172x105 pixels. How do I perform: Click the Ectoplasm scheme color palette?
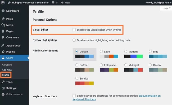coord(109,70)
